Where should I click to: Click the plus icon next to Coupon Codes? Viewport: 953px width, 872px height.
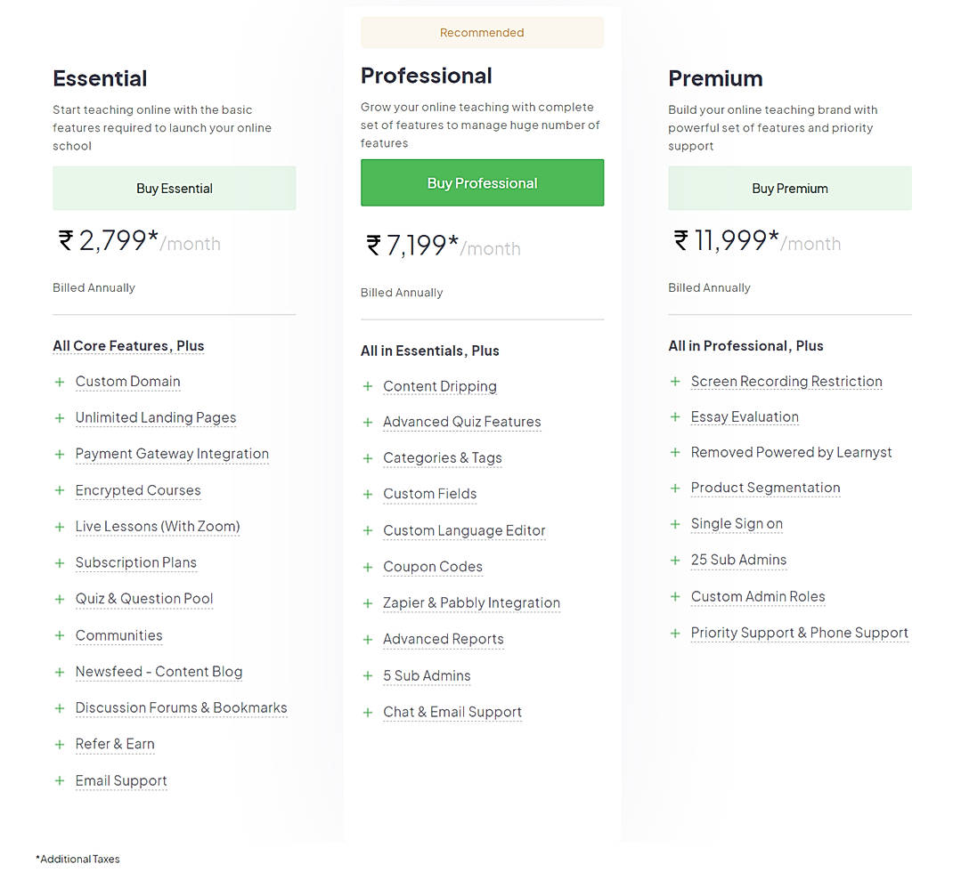[367, 567]
